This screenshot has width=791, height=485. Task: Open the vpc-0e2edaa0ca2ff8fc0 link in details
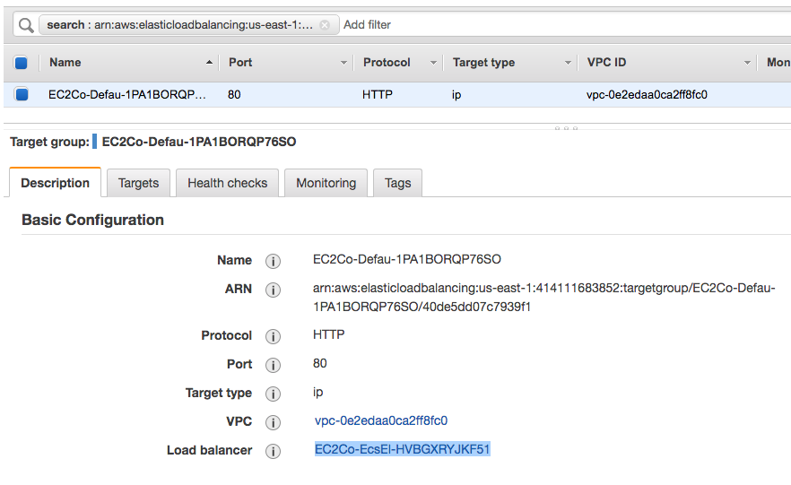pyautogui.click(x=381, y=420)
